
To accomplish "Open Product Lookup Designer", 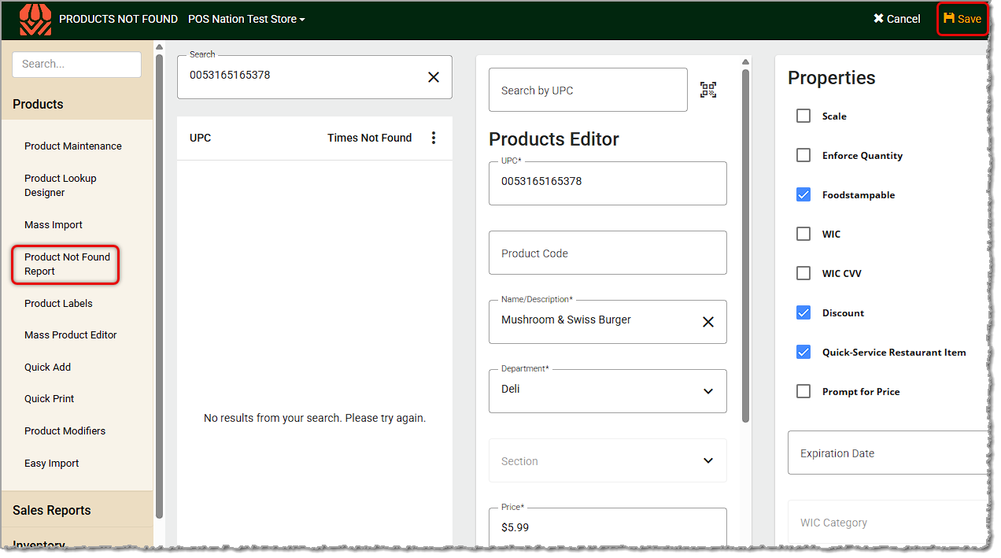I will click(x=61, y=185).
